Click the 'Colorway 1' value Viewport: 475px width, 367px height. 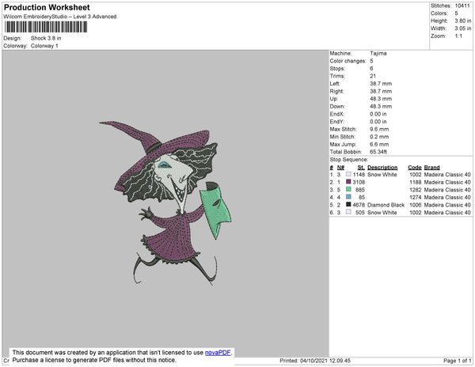pyautogui.click(x=44, y=46)
